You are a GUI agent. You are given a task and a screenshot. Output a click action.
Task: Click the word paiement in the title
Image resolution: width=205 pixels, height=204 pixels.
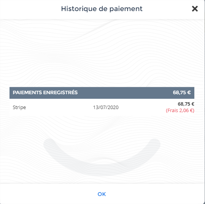tap(126, 9)
